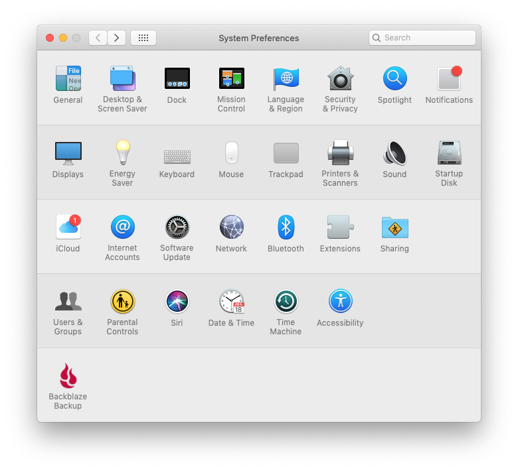Open Mission Control preferences

(x=232, y=79)
